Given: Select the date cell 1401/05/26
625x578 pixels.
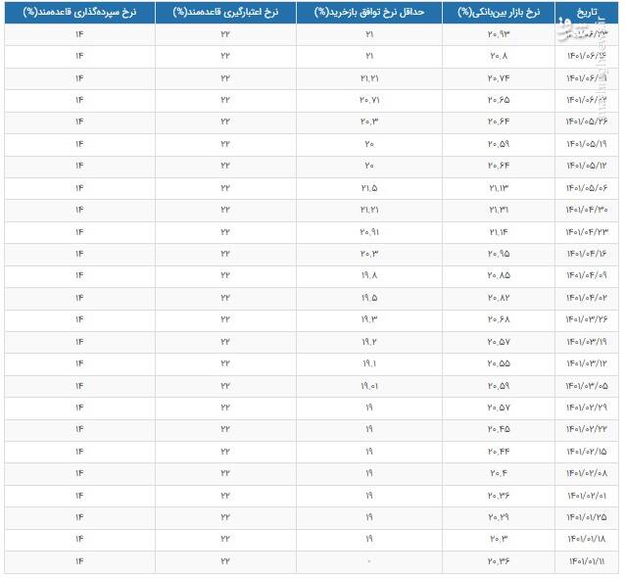Looking at the screenshot, I should point(586,121).
